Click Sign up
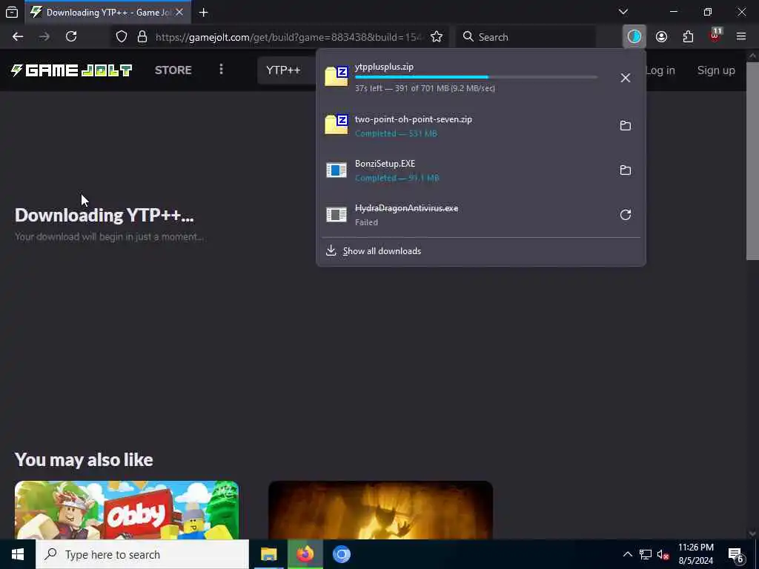The height and width of the screenshot is (569, 759). [x=716, y=70]
